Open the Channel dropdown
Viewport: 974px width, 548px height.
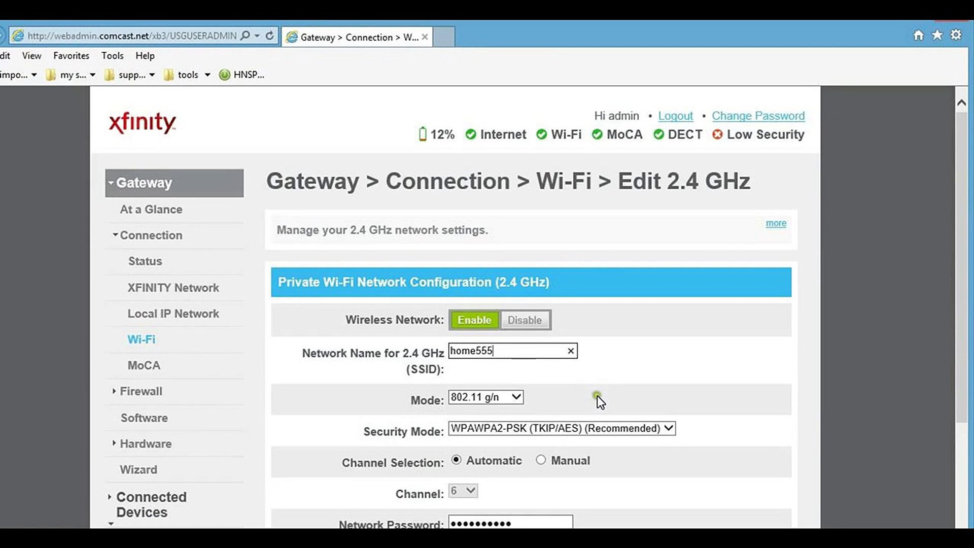click(x=463, y=491)
